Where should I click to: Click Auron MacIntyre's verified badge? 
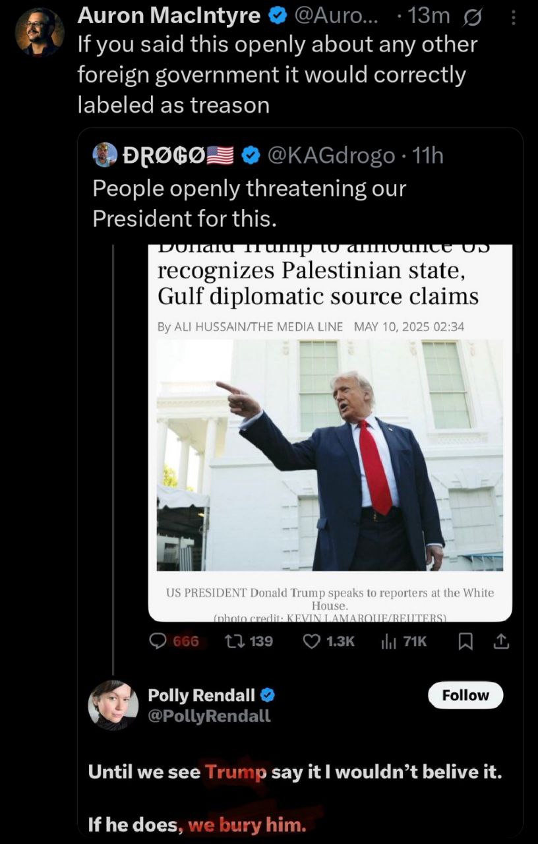(276, 16)
